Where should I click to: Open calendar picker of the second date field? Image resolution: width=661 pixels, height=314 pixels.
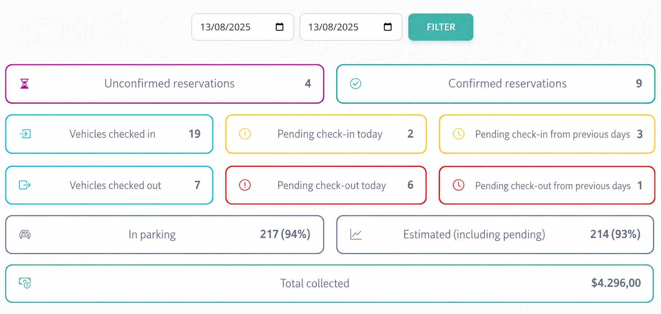click(x=388, y=27)
